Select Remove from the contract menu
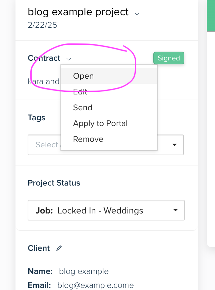Image resolution: width=215 pixels, height=290 pixels. click(x=109, y=139)
